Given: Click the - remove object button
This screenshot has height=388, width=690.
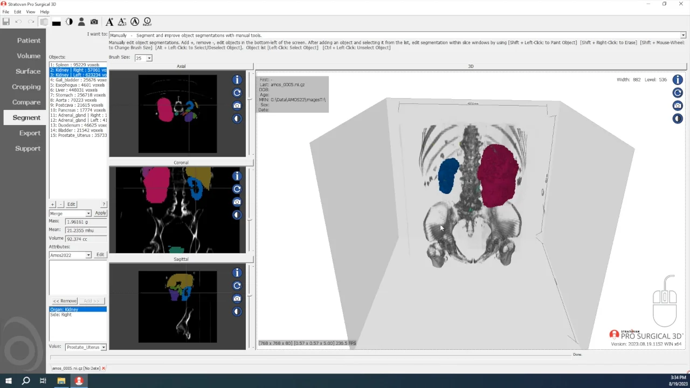Looking at the screenshot, I should click(x=60, y=204).
